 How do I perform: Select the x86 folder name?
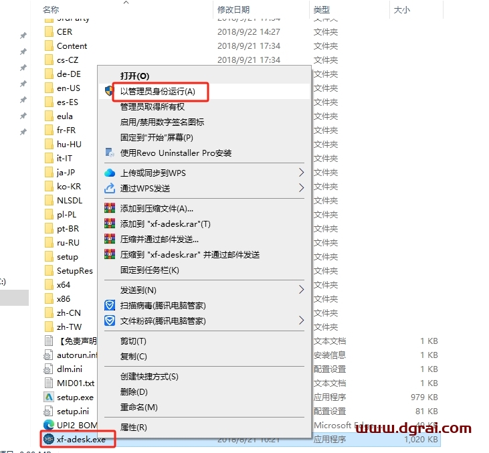click(64, 299)
